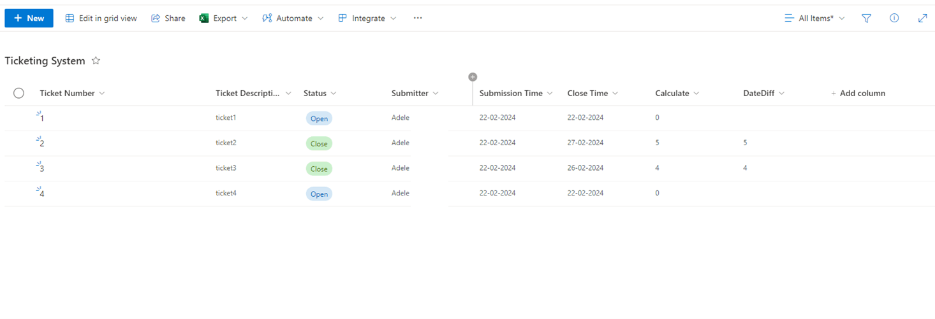This screenshot has height=319, width=935.
Task: Favorite the Ticketing System list star
Action: pos(96,60)
